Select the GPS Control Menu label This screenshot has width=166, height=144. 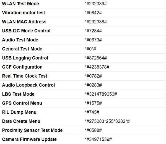(x=22, y=103)
